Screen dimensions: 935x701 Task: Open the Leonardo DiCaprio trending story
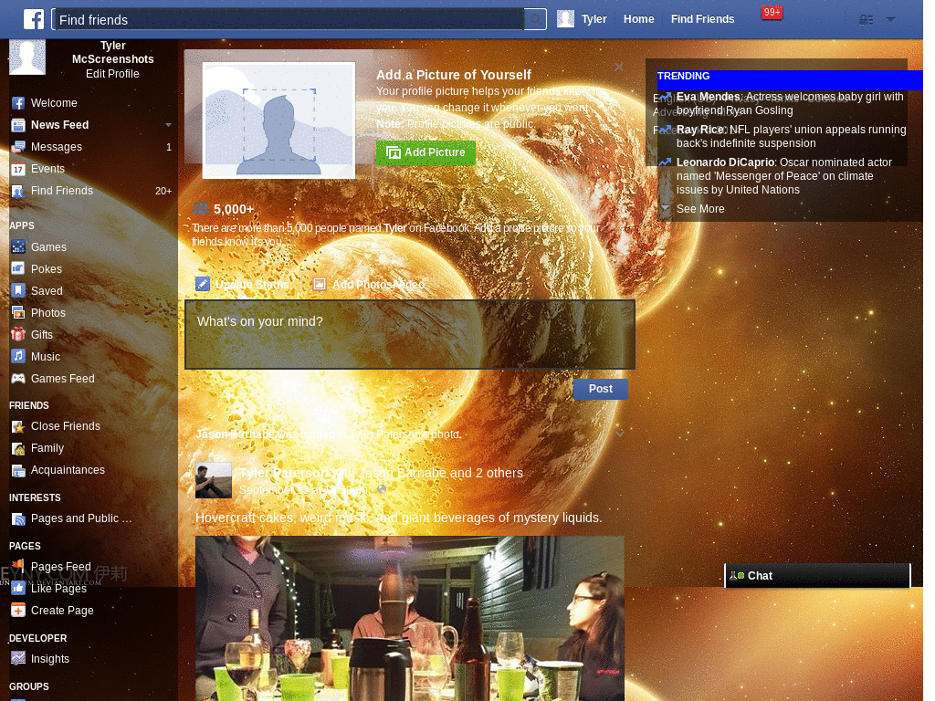tap(784, 176)
